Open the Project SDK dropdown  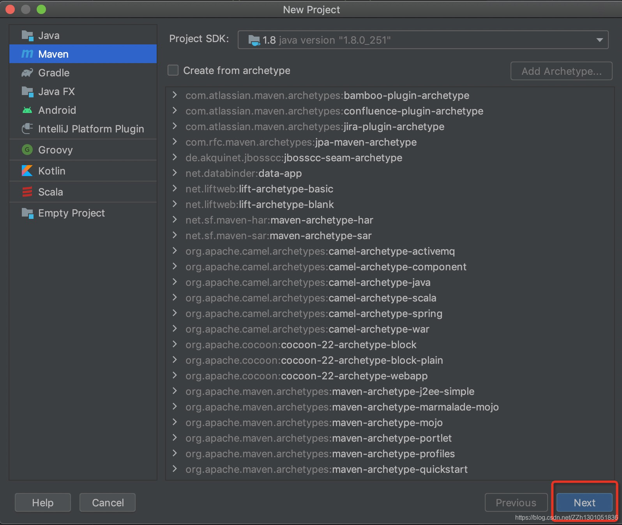point(423,40)
